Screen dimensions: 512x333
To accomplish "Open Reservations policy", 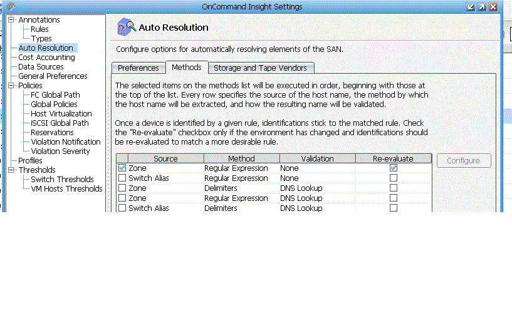I will click(x=52, y=133).
